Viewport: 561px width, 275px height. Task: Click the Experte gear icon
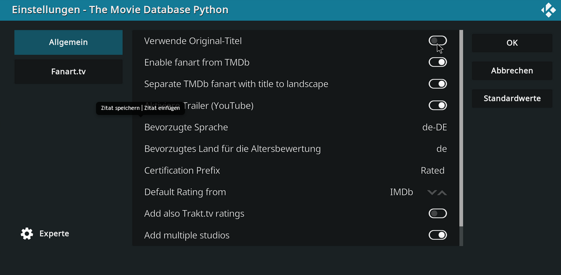pyautogui.click(x=27, y=233)
